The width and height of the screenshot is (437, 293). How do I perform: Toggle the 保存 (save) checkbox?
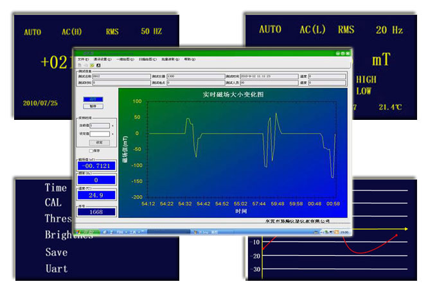point(91,151)
